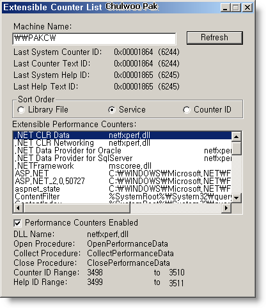Click OpenPerformanceData procedure text
The height and width of the screenshot is (308, 266).
pos(127,244)
